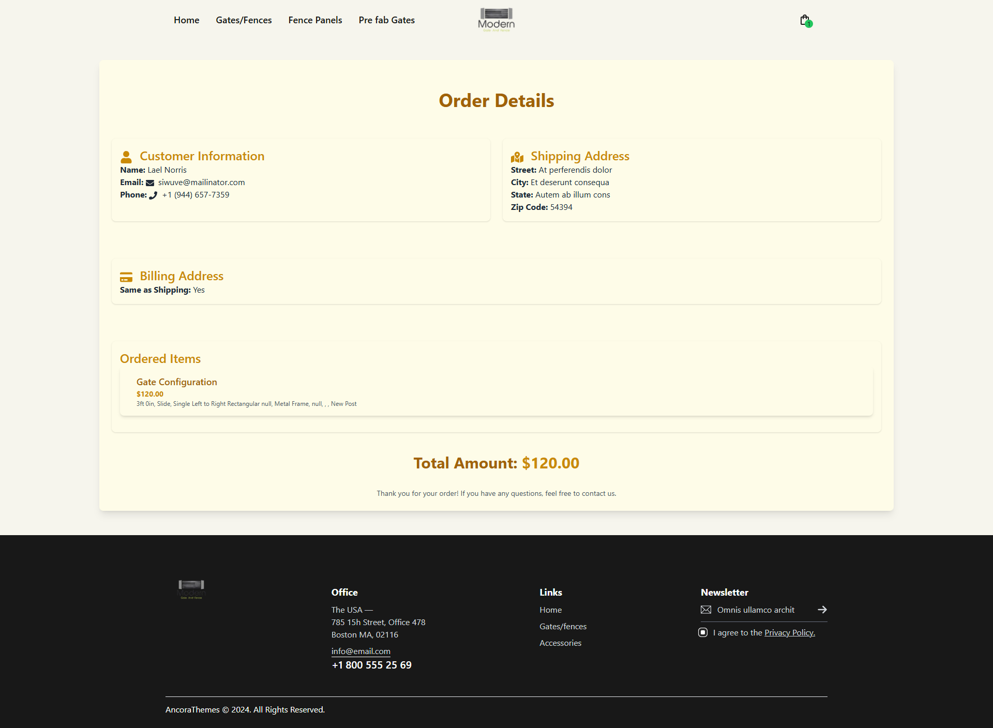The width and height of the screenshot is (993, 728).
Task: Click the Shipping Address map icon
Action: point(517,157)
